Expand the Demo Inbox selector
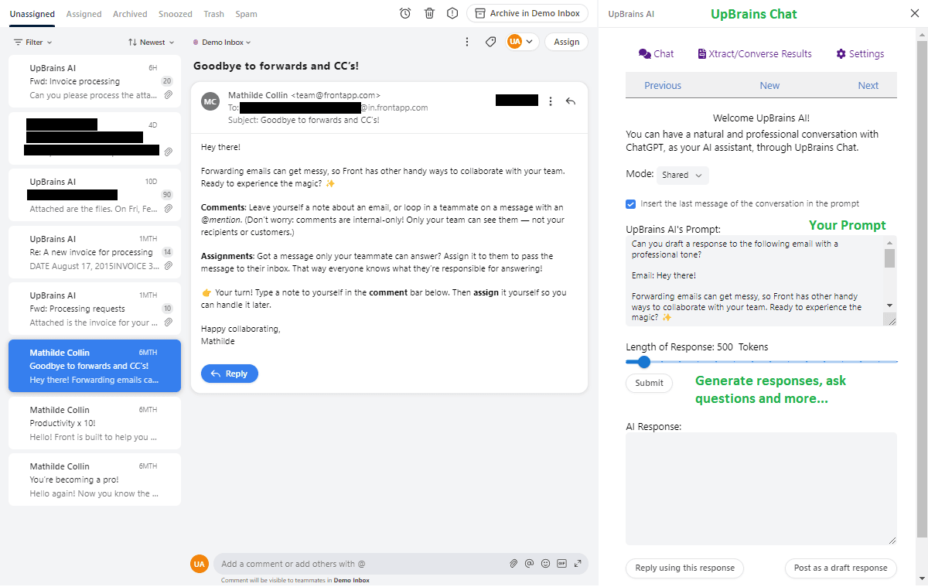Image resolution: width=928 pixels, height=587 pixels. pos(222,43)
